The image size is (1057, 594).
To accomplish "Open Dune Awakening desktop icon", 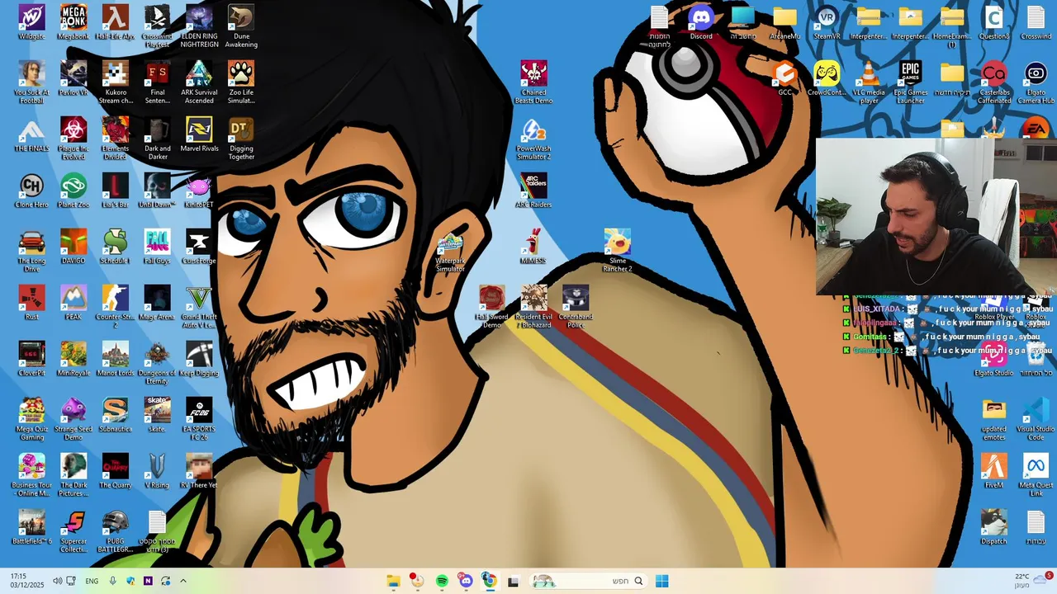I will click(241, 26).
